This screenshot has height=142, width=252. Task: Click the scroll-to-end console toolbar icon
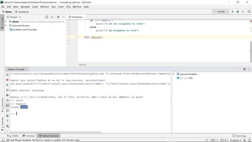(x=7, y=90)
